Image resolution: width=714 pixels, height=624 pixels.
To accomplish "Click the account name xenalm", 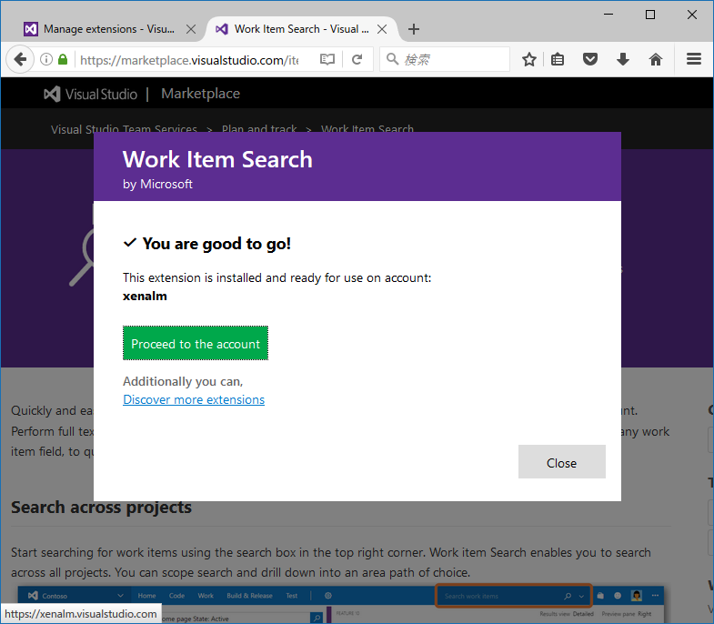I will (x=145, y=296).
